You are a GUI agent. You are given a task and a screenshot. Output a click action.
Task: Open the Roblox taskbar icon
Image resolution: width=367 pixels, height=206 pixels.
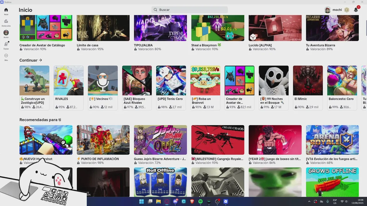tap(226, 201)
